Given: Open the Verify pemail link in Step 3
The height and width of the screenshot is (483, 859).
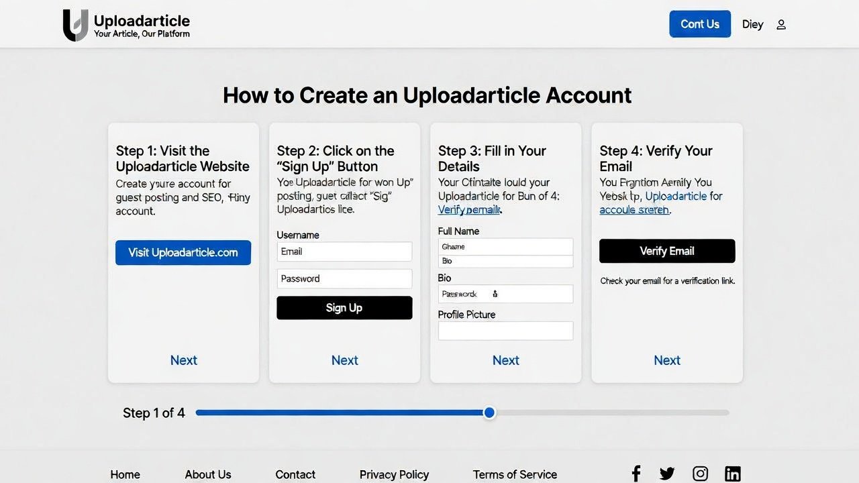Looking at the screenshot, I should point(469,209).
